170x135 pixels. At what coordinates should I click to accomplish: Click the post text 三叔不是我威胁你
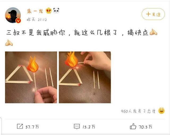36,32
